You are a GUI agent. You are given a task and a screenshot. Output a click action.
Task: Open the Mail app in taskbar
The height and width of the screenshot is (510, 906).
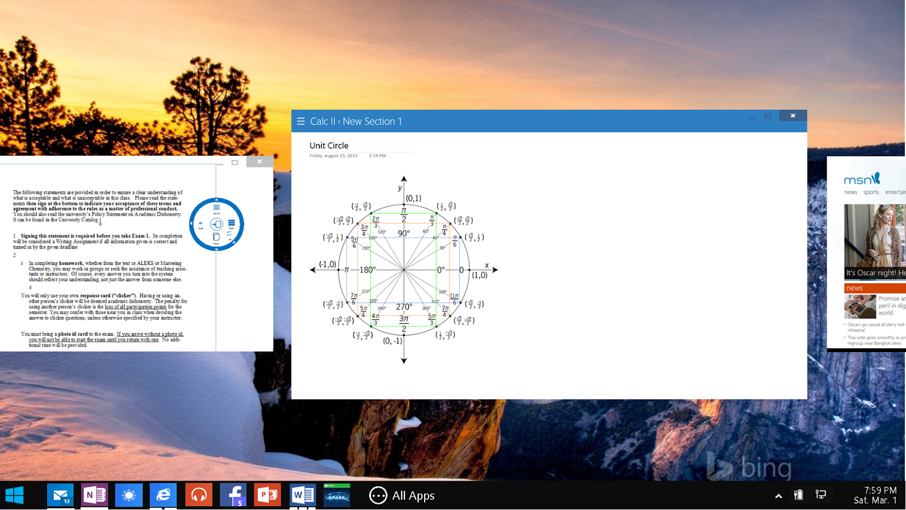tap(61, 495)
